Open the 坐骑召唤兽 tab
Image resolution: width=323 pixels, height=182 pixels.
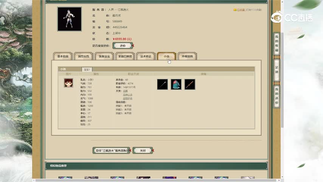125,56
